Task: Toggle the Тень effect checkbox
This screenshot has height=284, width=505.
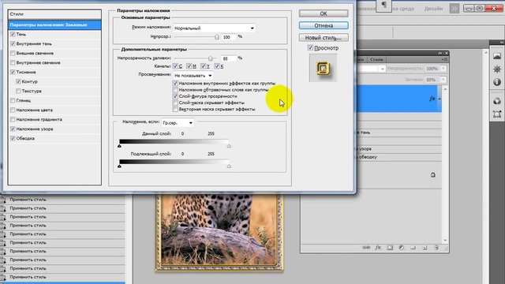Action: pos(13,34)
